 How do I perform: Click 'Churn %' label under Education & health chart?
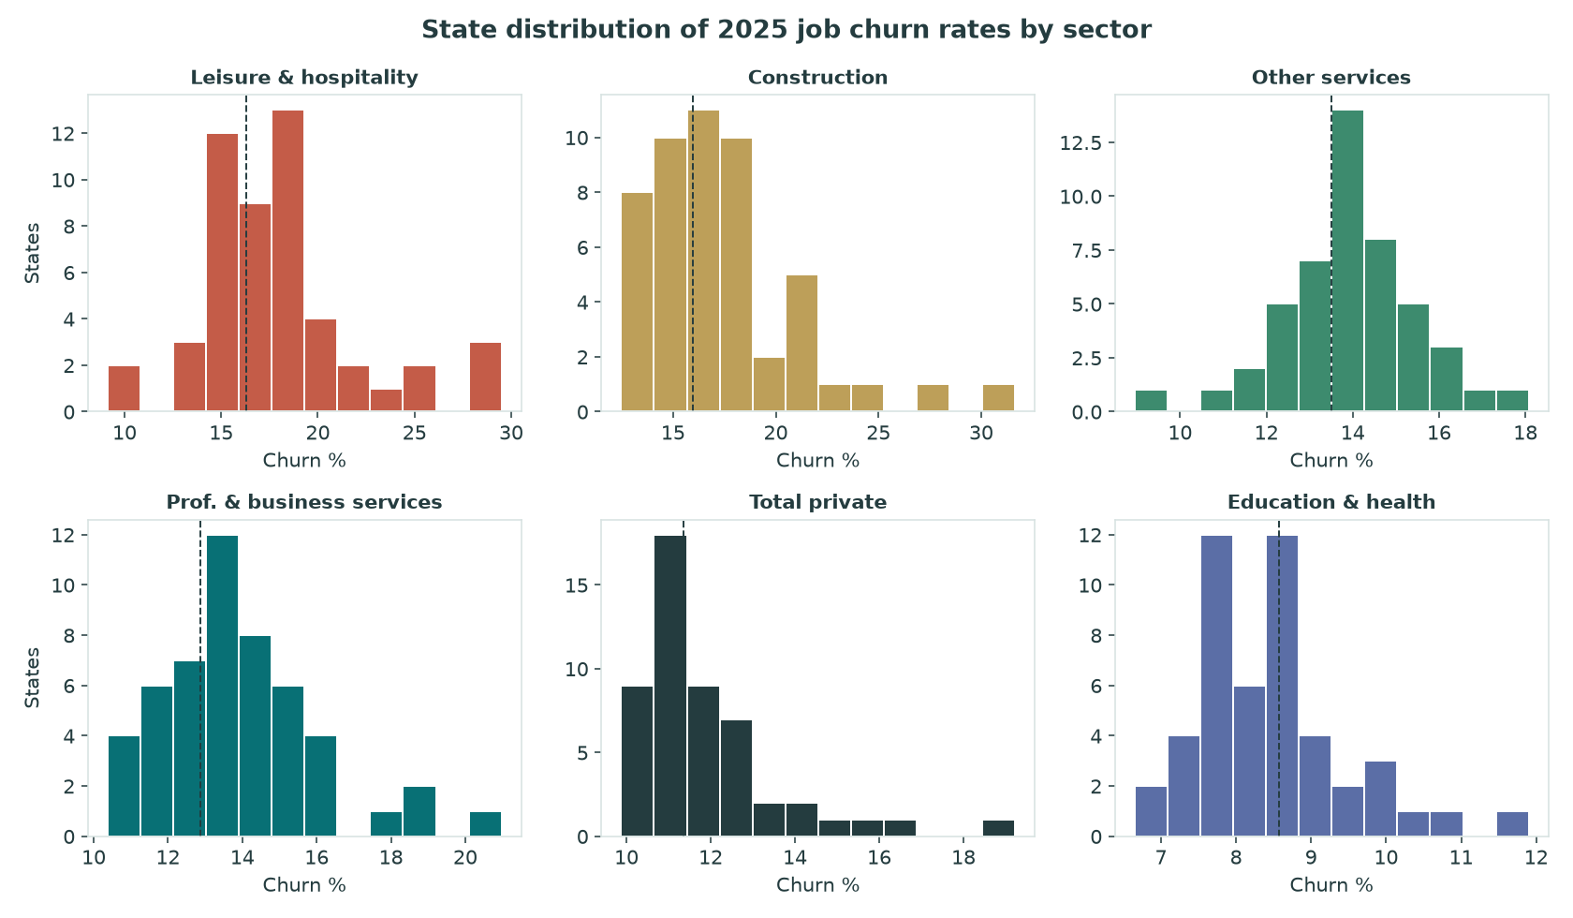tap(1330, 884)
